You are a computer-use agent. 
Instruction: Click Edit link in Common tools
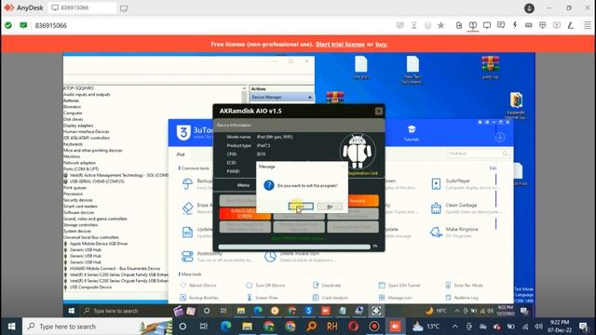[493, 168]
